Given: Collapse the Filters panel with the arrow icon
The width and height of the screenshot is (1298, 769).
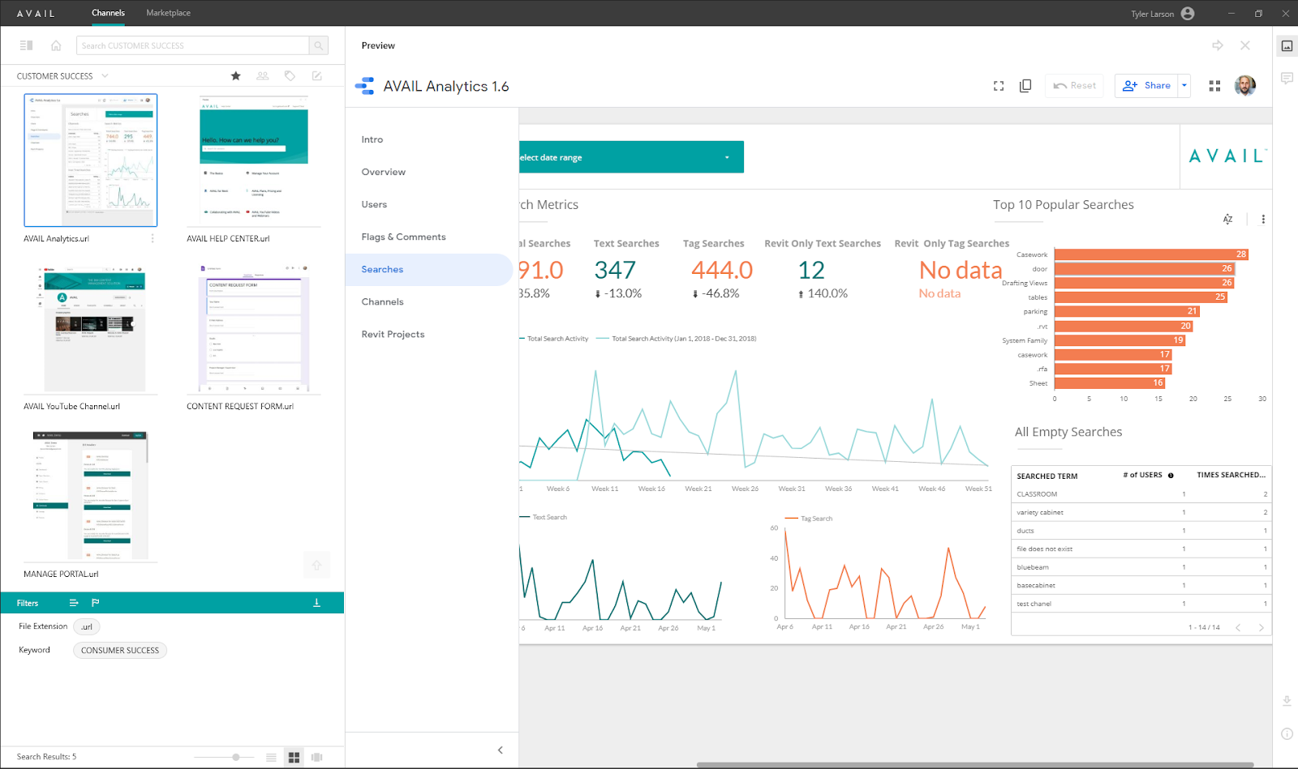Looking at the screenshot, I should tap(316, 603).
